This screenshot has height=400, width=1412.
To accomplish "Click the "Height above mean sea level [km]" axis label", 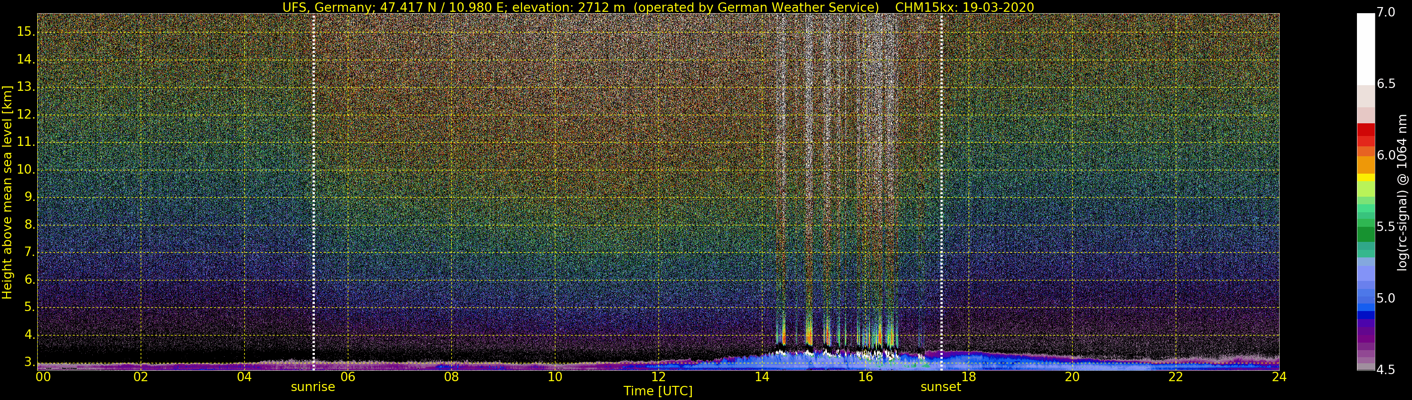I will click(7, 192).
